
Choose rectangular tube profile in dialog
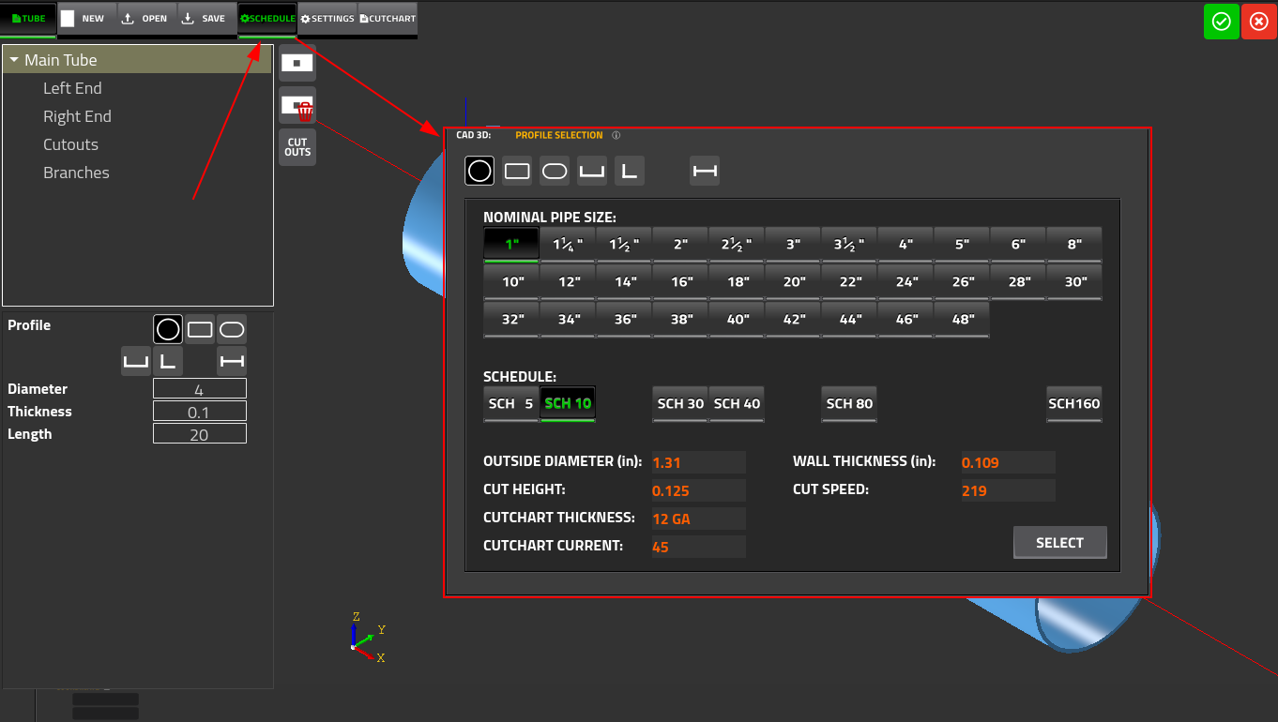pos(517,171)
